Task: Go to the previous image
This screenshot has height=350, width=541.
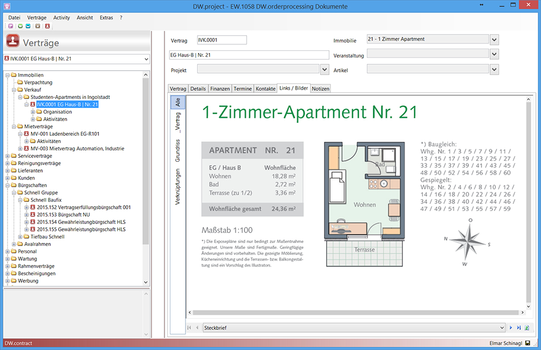Action: (x=197, y=328)
